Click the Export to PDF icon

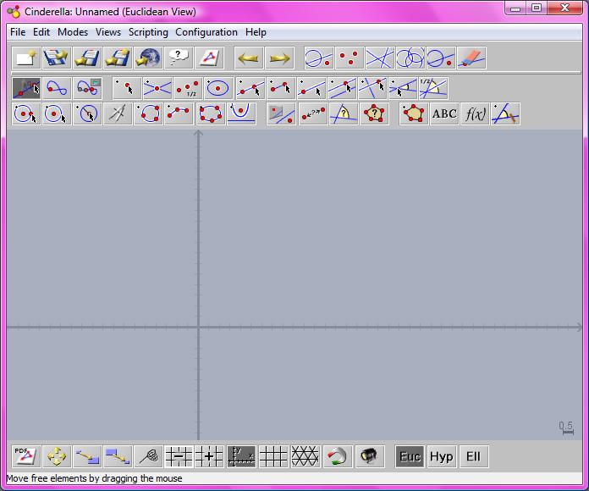click(26, 456)
